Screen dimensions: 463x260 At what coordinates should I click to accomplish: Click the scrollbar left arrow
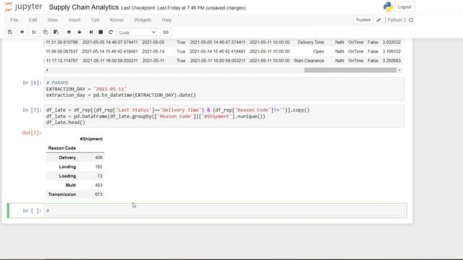[47, 70]
